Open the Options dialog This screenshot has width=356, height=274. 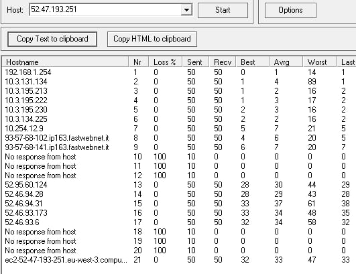tap(290, 10)
